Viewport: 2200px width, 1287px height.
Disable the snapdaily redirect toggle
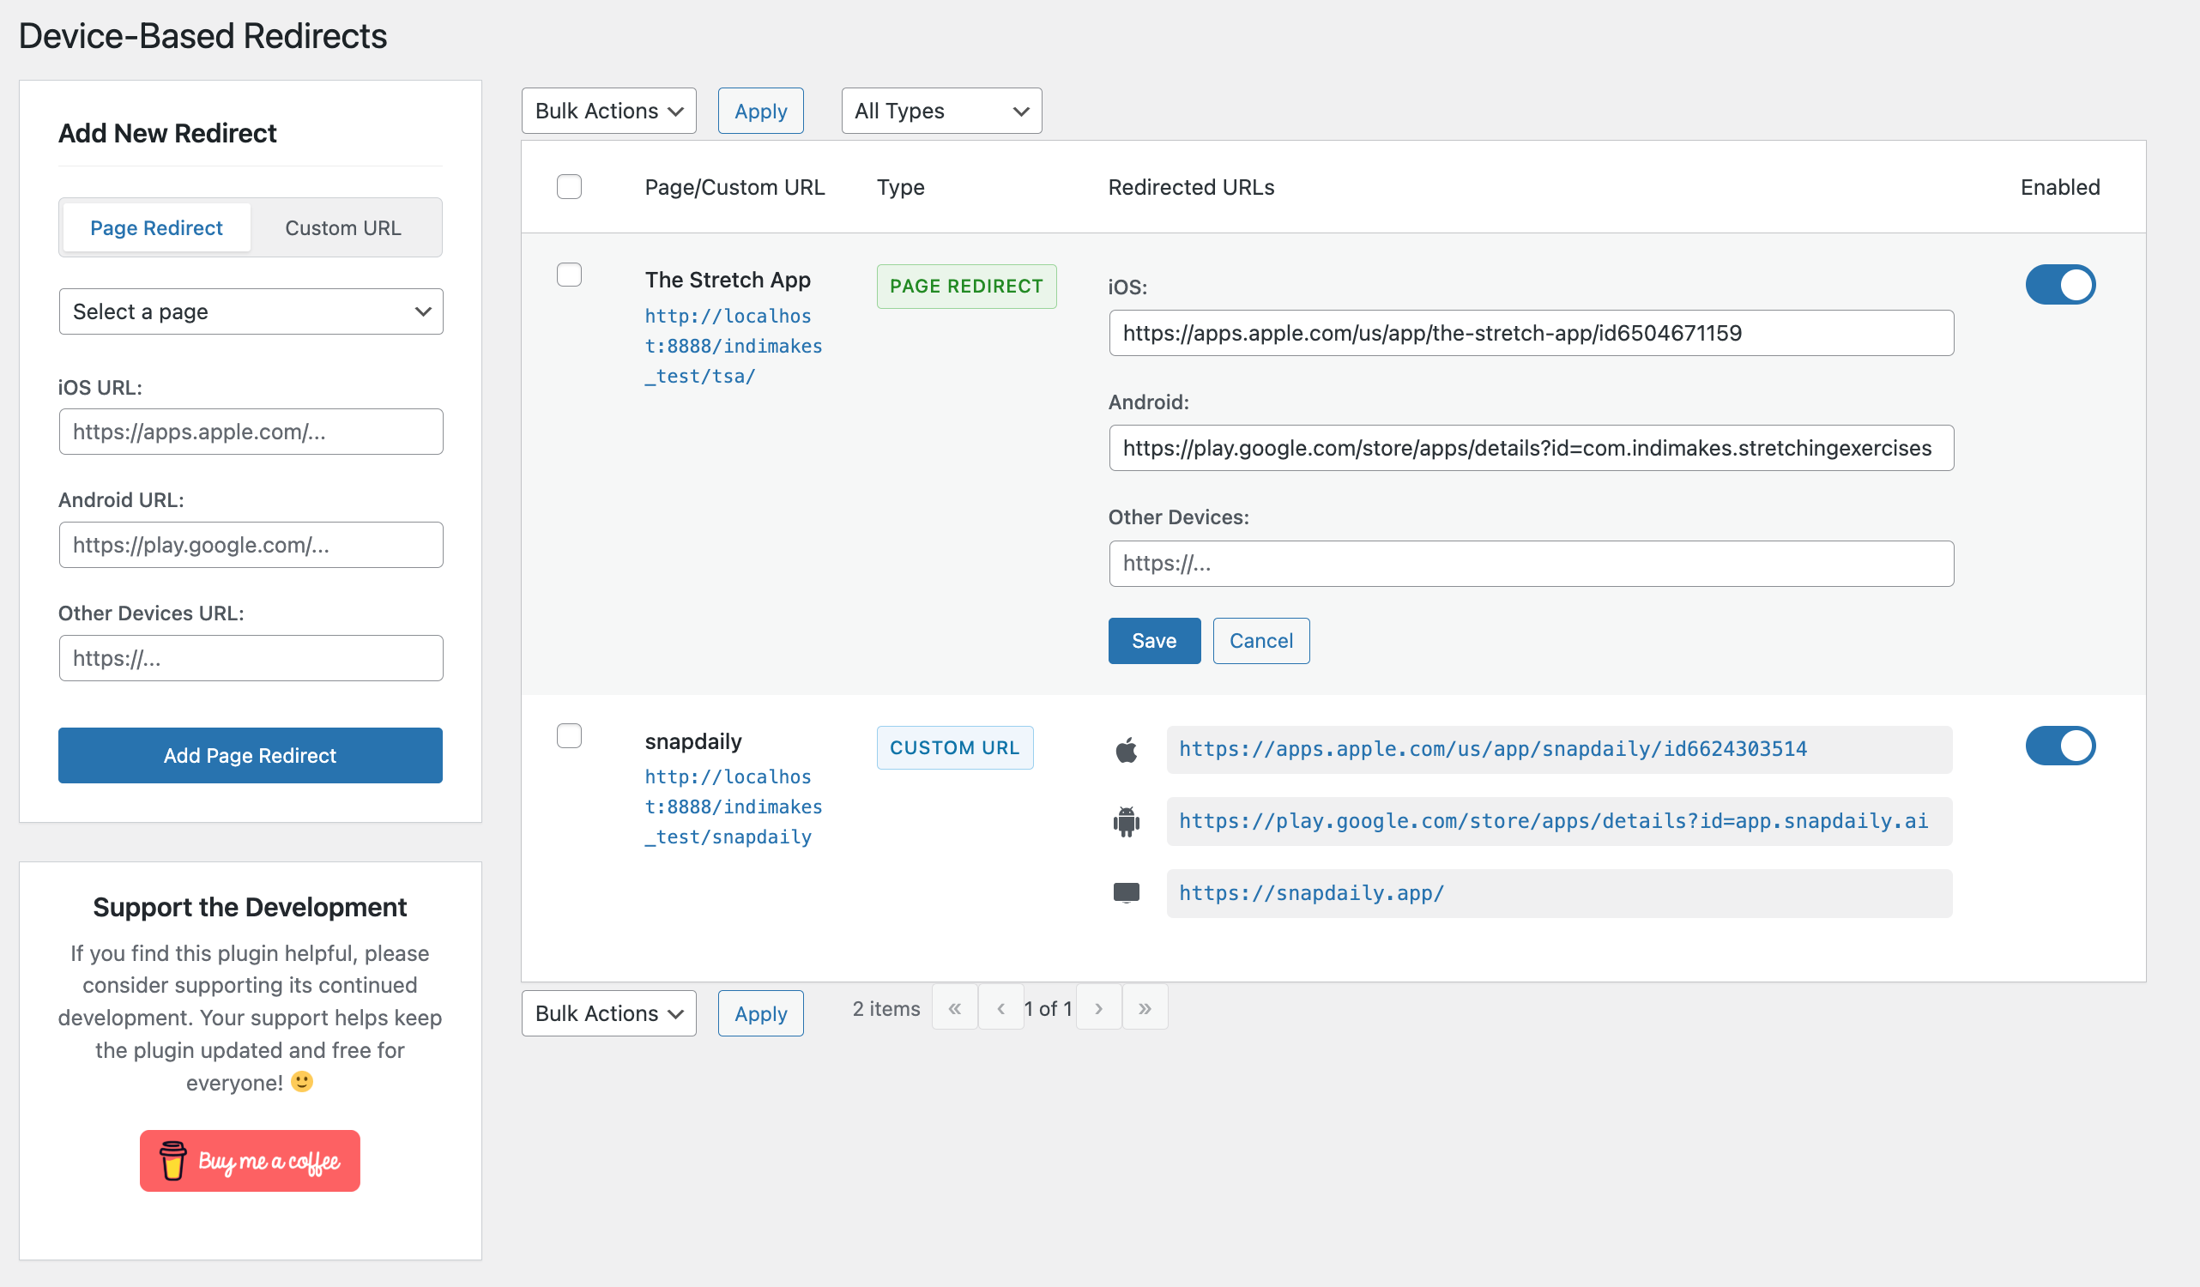(x=2060, y=746)
